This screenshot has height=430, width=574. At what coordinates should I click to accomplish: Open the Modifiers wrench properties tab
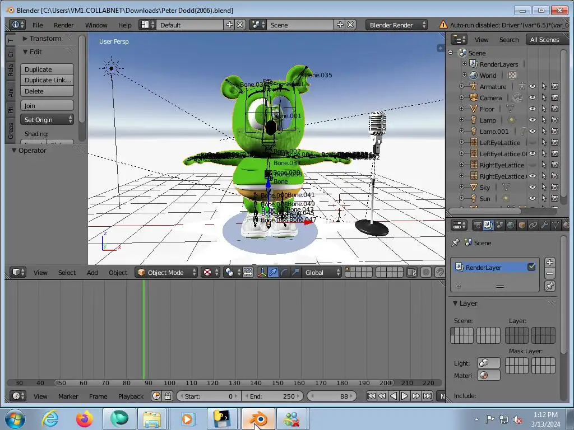[x=544, y=225]
